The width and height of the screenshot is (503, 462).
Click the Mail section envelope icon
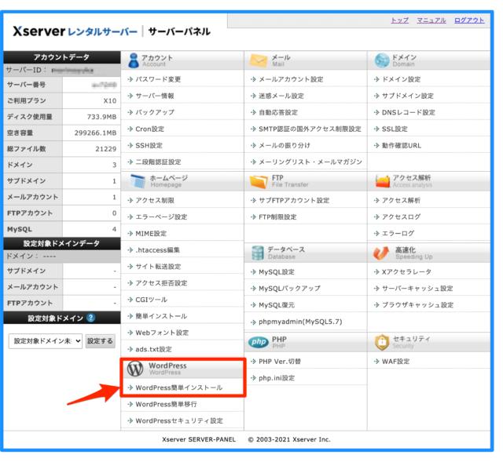coord(259,61)
